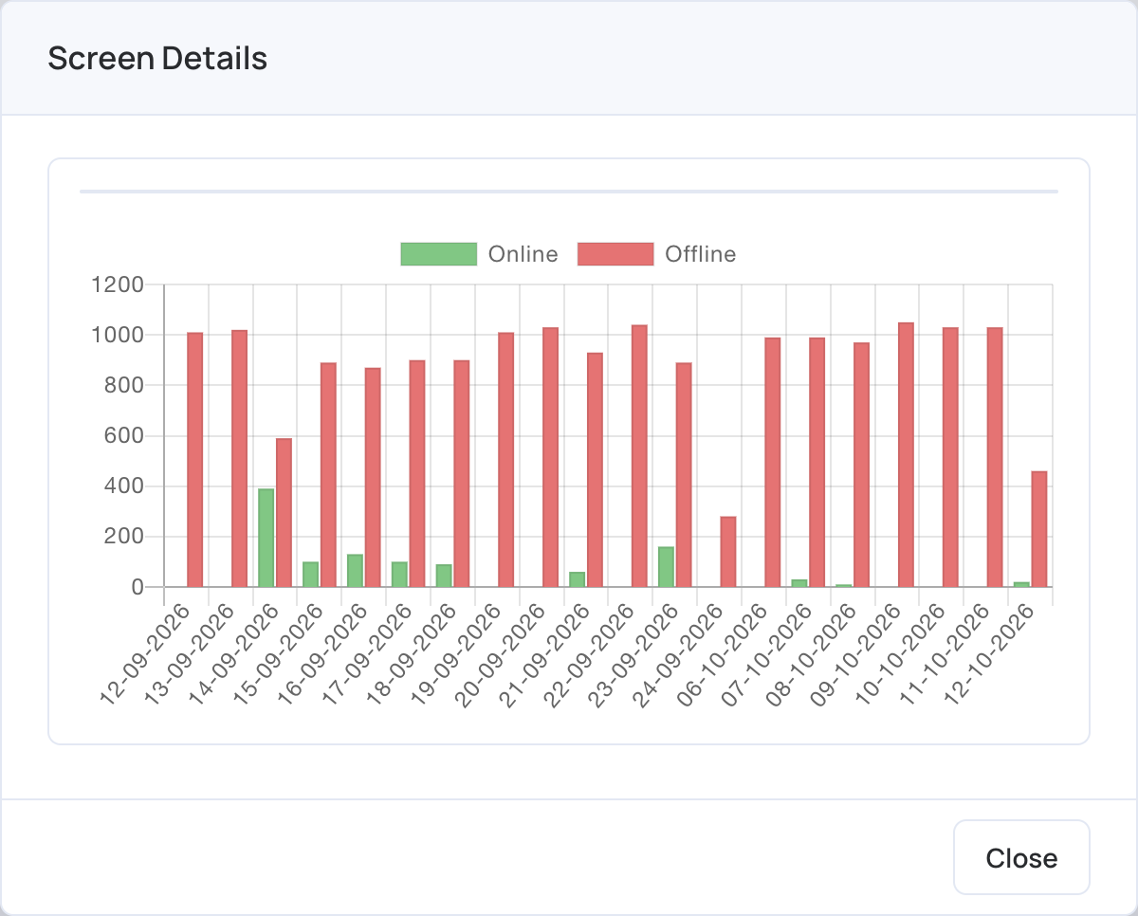Select the Offline bar for 06-10-2026

click(773, 463)
